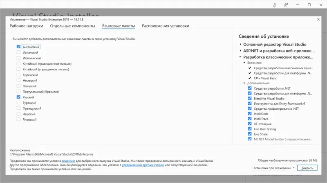Collapse Разработка классических приложений node
Screen dimensions: 327x183
(240, 57)
